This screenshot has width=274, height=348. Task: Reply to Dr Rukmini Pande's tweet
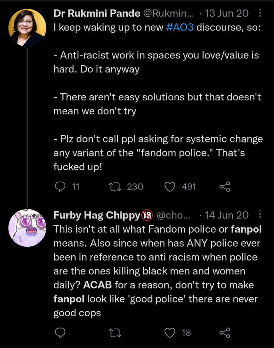pyautogui.click(x=60, y=186)
